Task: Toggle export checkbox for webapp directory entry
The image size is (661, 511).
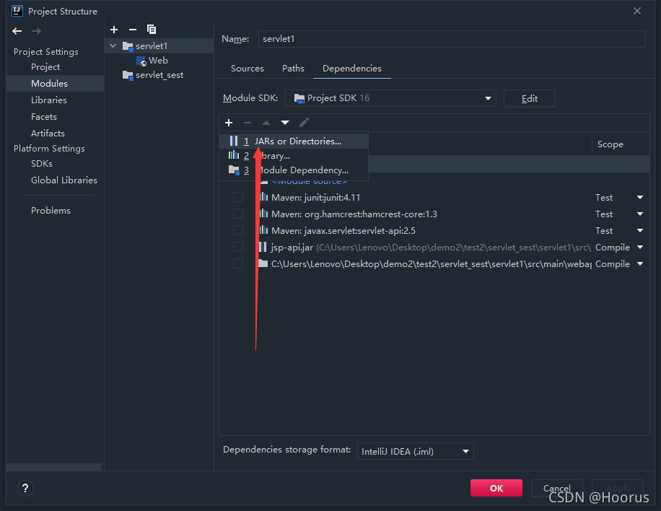Action: tap(238, 263)
